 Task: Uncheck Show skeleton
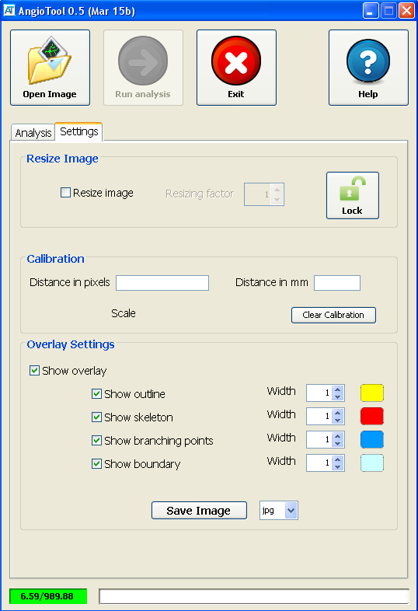click(96, 417)
